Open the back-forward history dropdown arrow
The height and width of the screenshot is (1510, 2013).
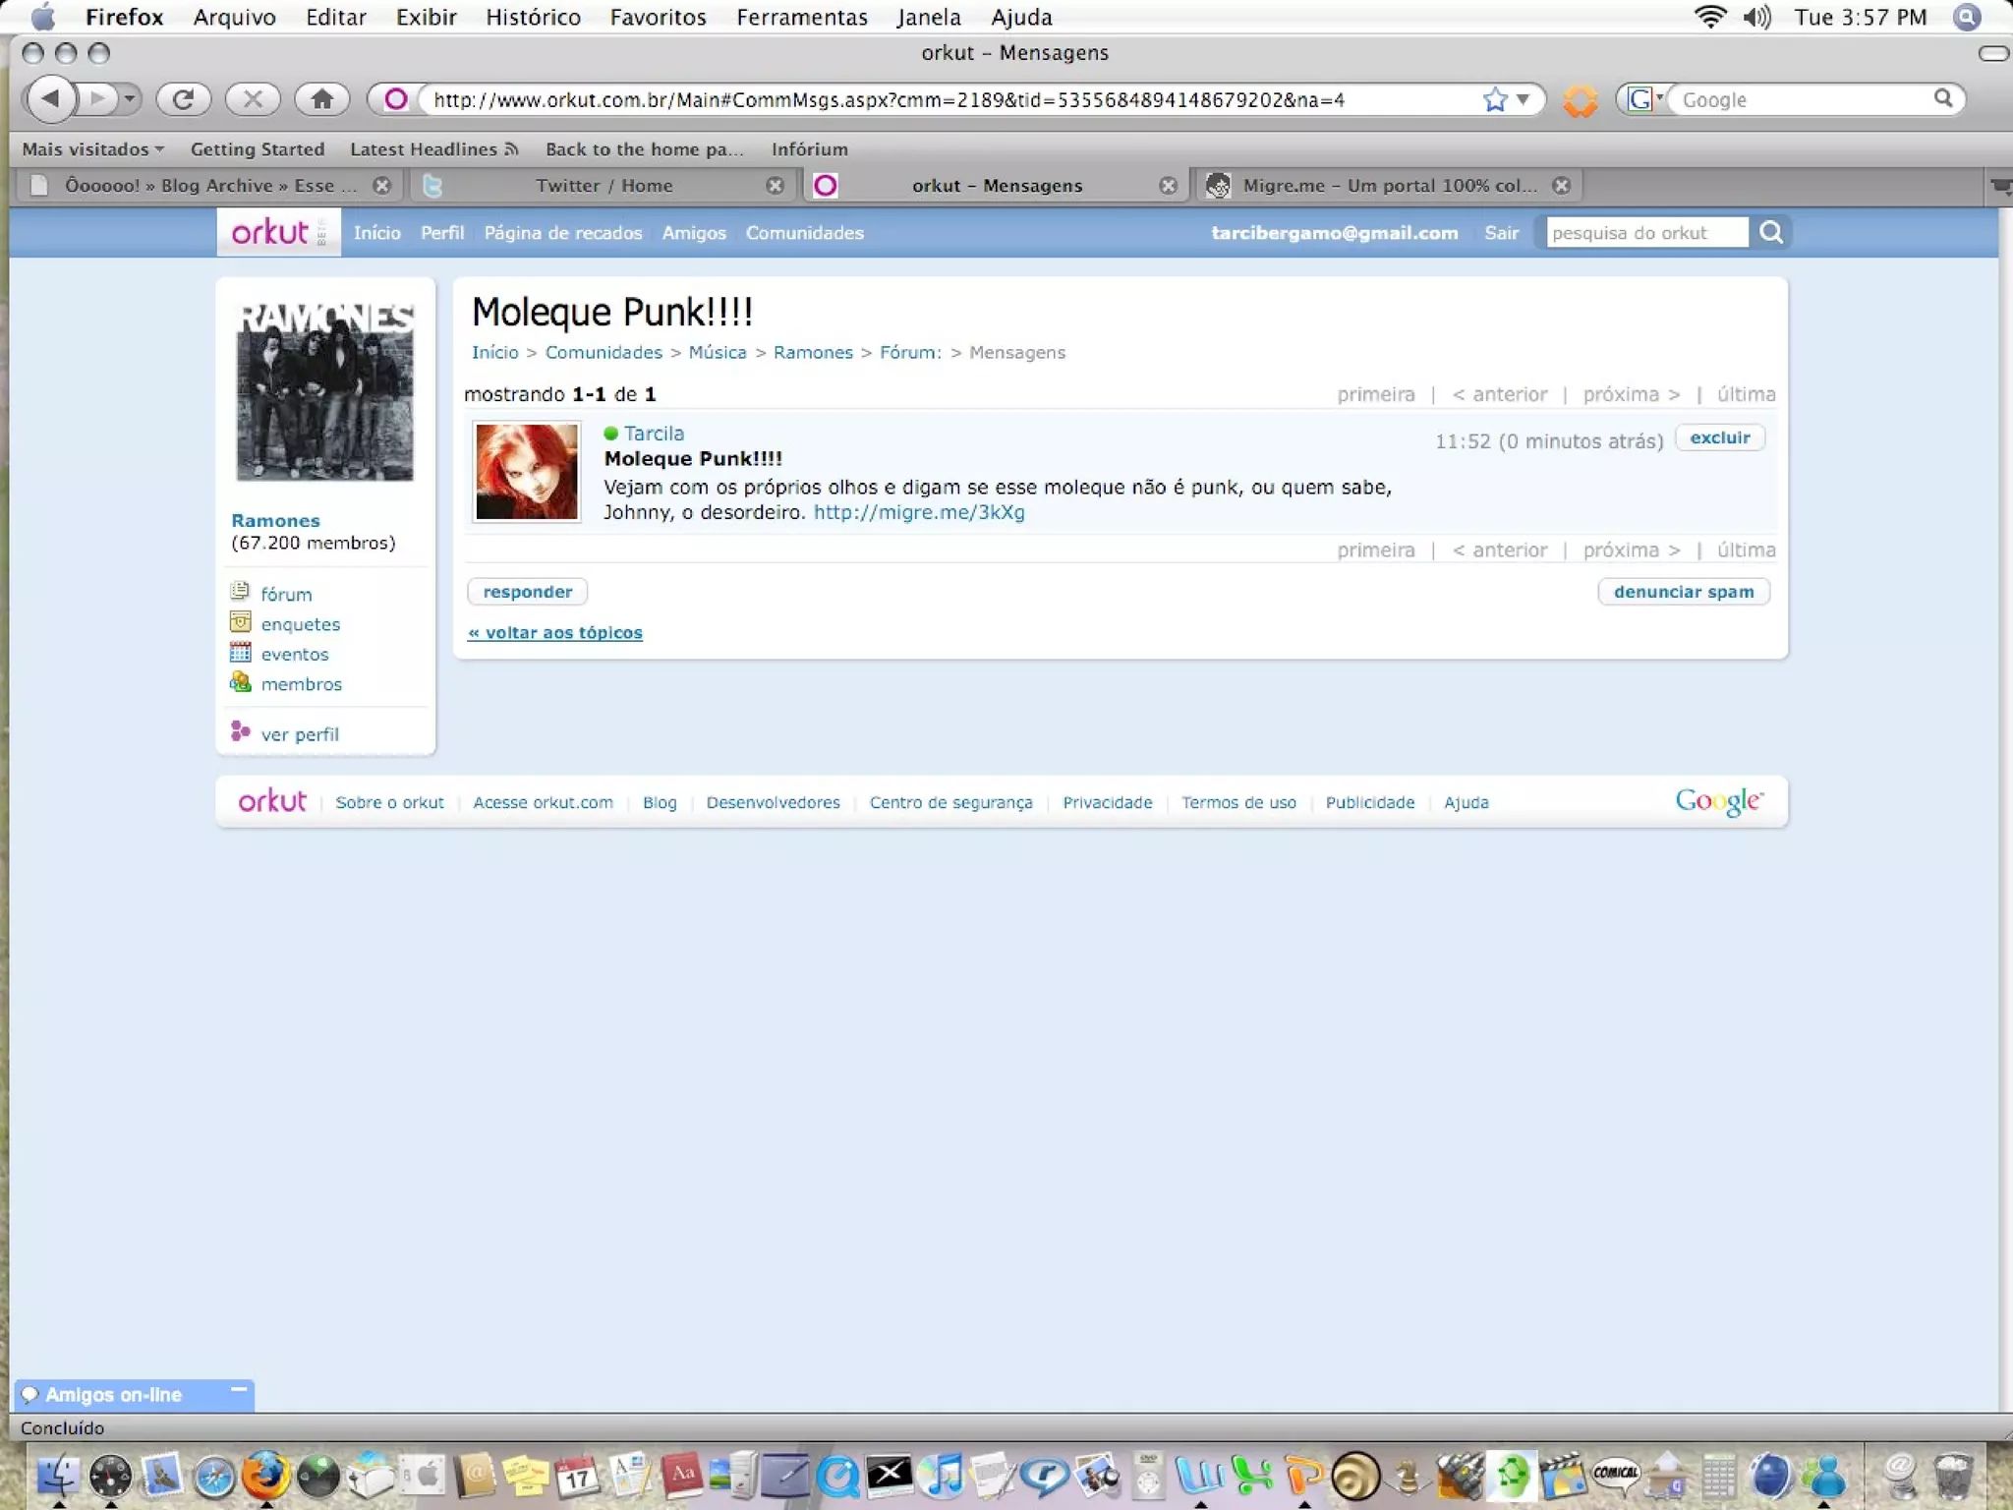(x=130, y=99)
